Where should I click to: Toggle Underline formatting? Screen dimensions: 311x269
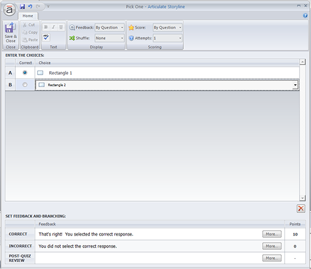[61, 27]
